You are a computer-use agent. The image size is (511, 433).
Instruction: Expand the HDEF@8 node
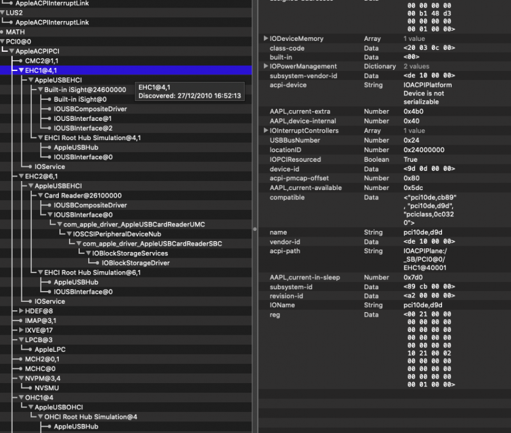tap(12, 311)
